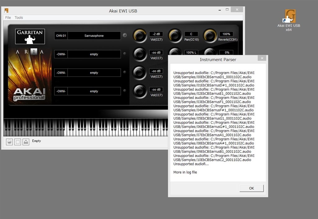Open the second slot's empty instrument menu

tap(94, 54)
